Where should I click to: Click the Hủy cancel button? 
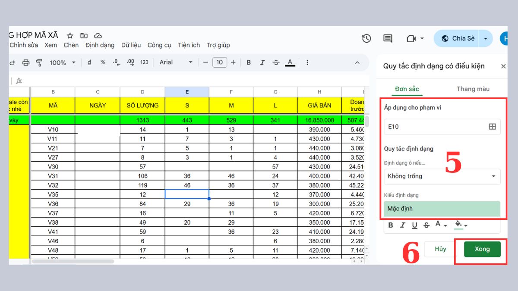[440, 249]
